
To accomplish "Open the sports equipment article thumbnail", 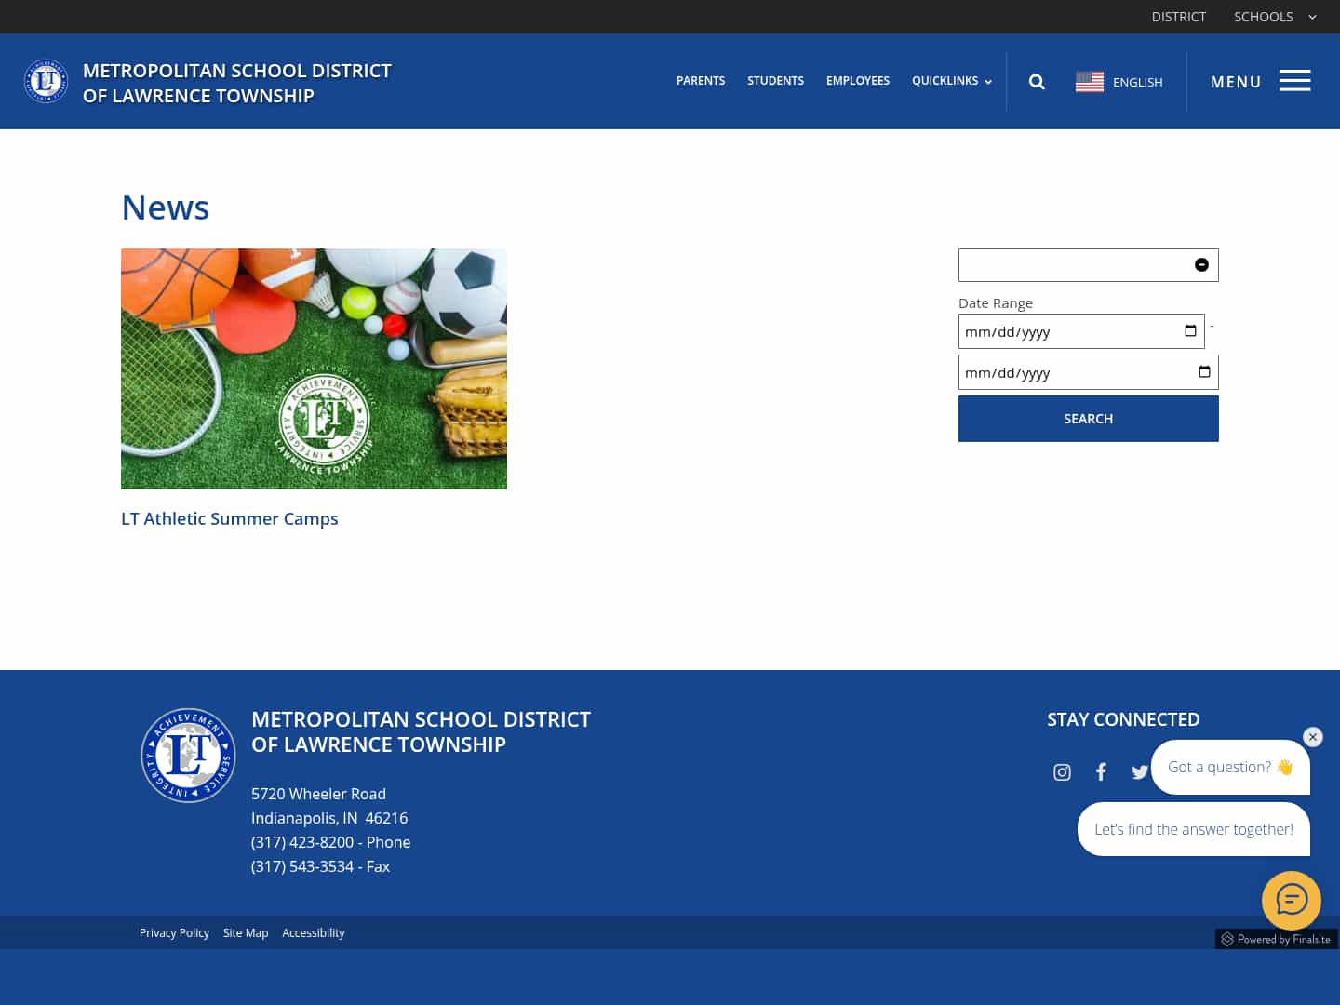I will [314, 368].
